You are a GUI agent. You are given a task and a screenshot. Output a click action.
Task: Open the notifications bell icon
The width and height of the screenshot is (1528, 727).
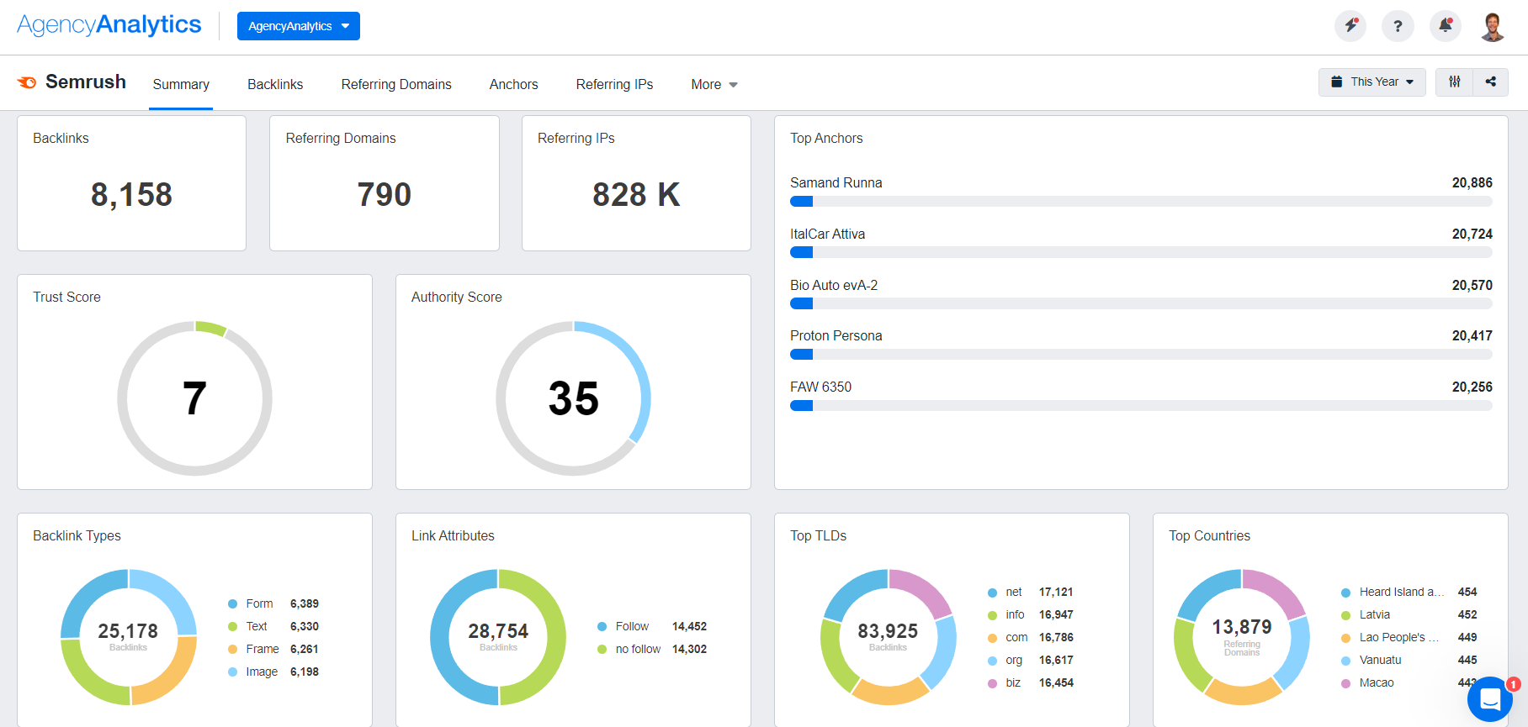pos(1445,26)
